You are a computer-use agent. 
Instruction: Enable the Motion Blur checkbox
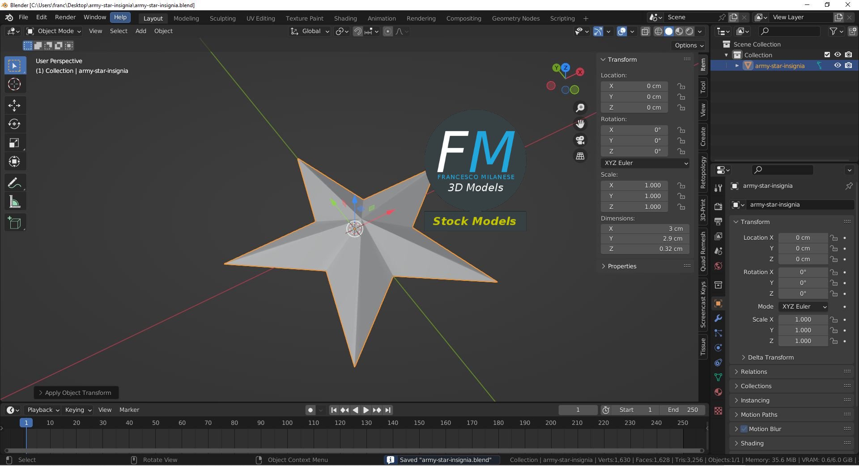[744, 429]
